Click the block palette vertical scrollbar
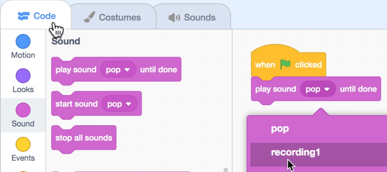The width and height of the screenshot is (387, 172). coord(226,170)
